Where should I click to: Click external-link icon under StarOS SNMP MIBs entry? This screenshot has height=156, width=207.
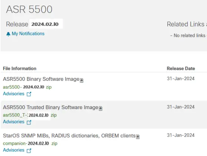pos(29,150)
